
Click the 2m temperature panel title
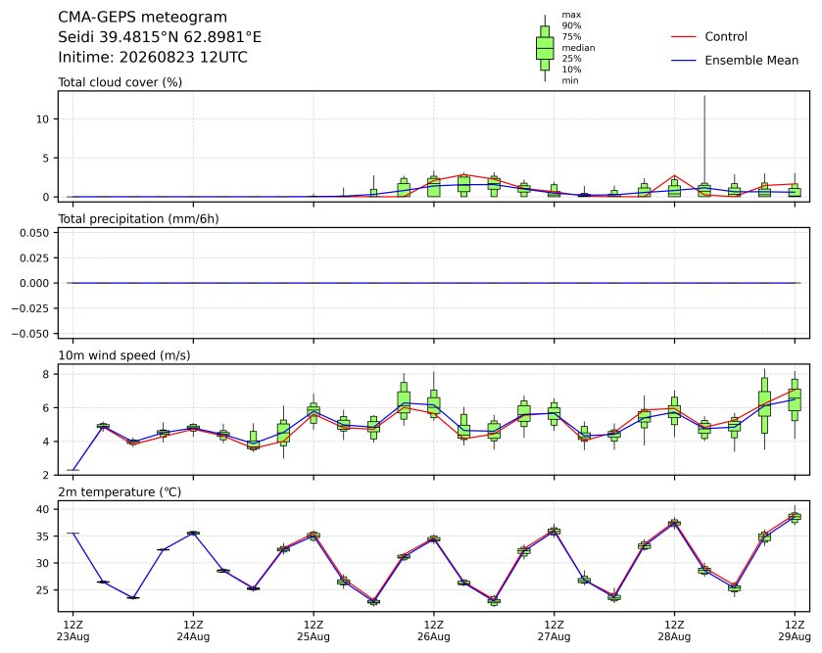120,492
